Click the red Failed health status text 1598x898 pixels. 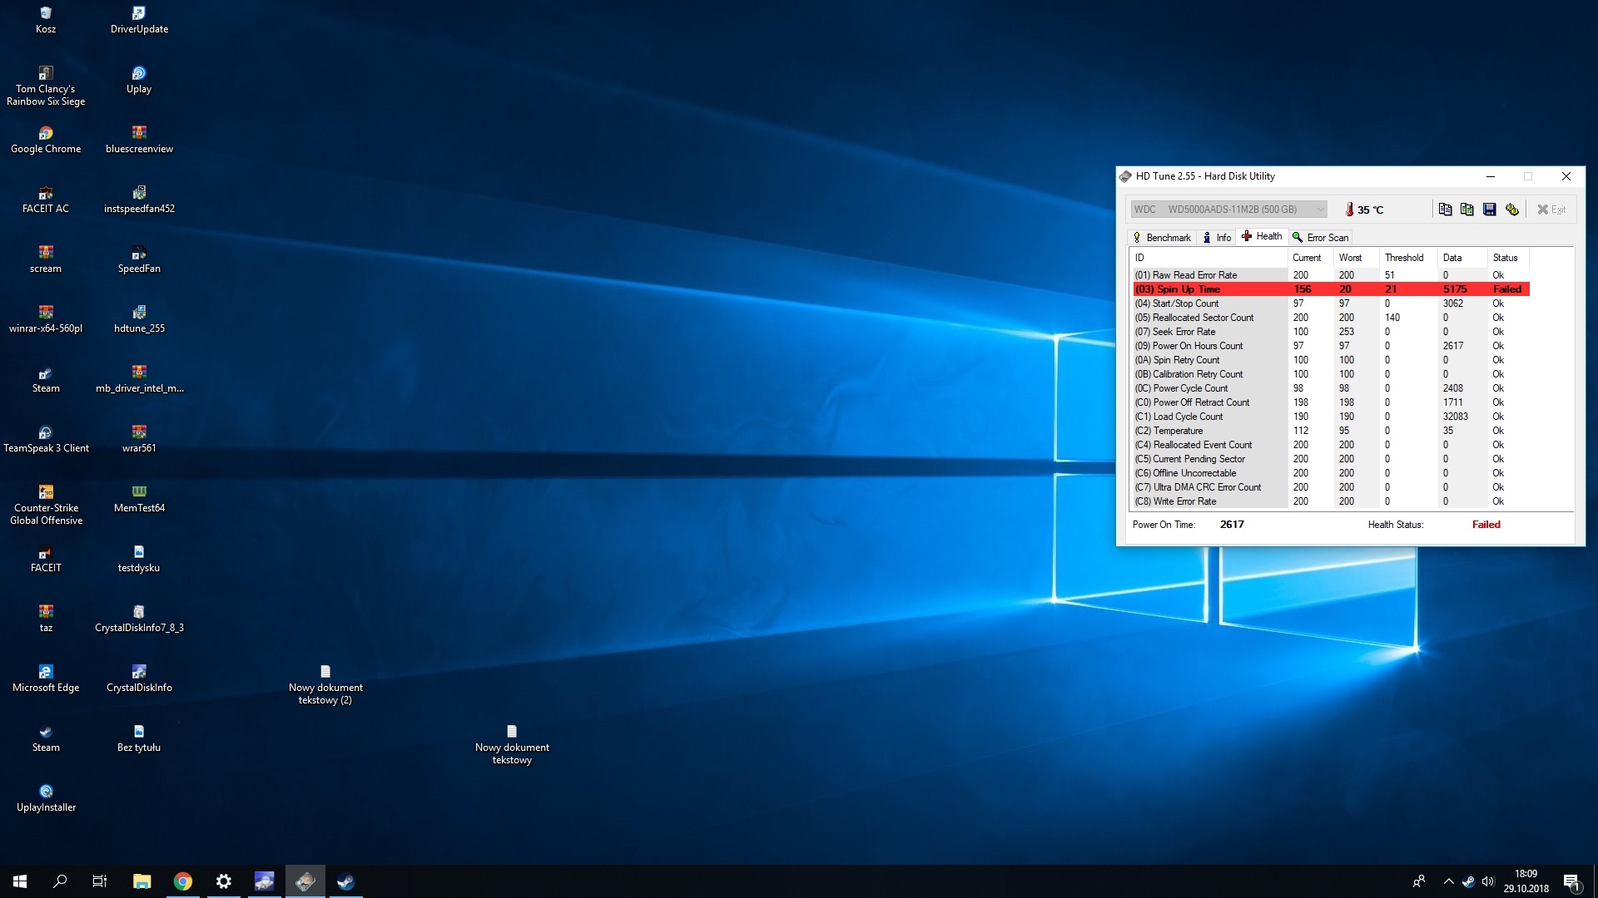(1486, 525)
